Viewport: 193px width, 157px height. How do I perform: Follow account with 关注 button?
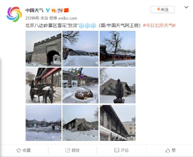(162, 9)
